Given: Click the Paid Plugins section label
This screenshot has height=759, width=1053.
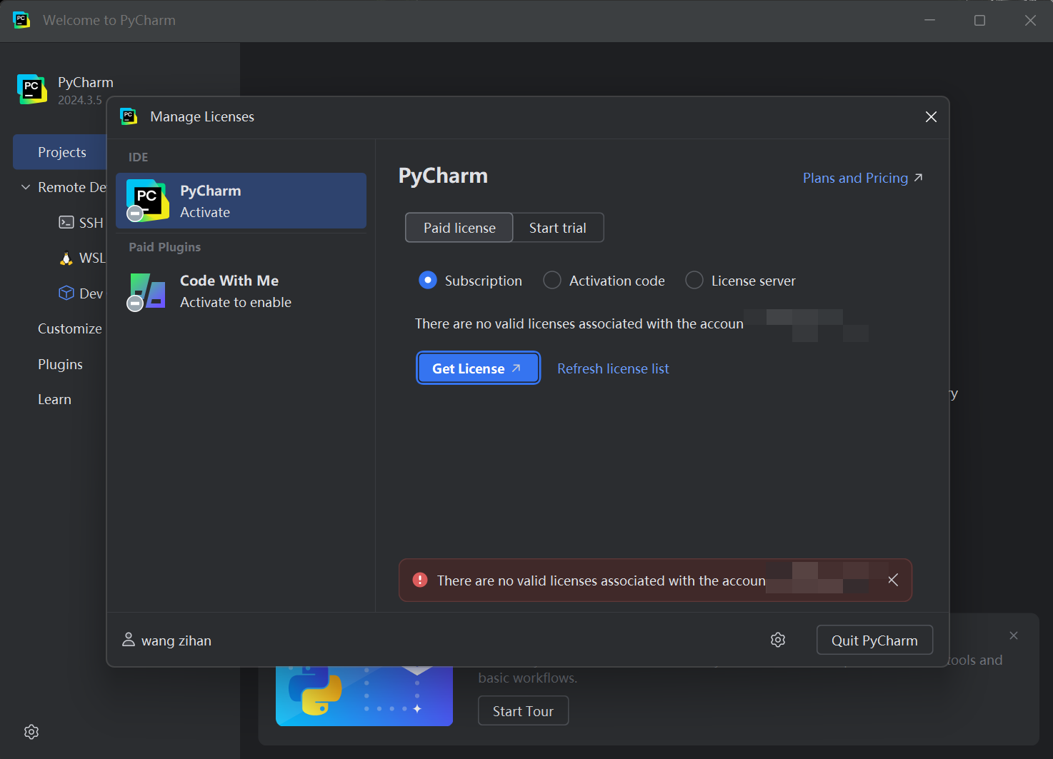Looking at the screenshot, I should tap(164, 247).
